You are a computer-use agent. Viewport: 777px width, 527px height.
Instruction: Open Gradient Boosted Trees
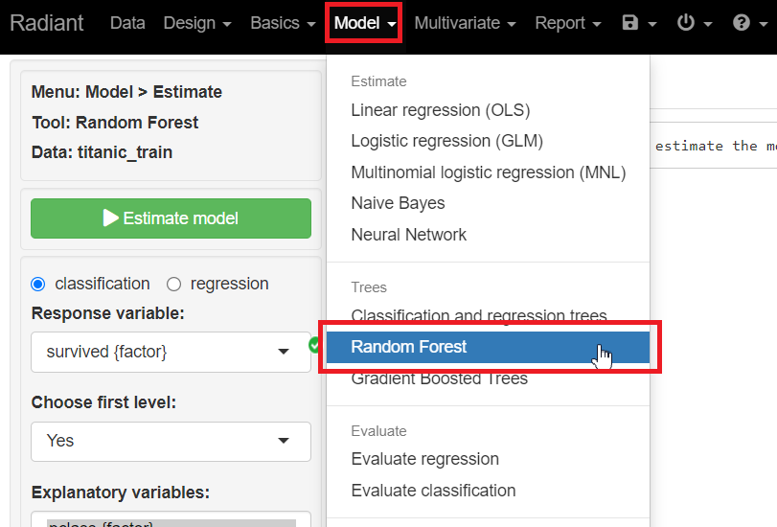440,378
